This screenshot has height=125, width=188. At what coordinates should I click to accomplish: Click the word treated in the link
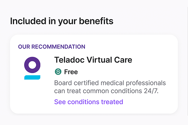[x=112, y=102]
